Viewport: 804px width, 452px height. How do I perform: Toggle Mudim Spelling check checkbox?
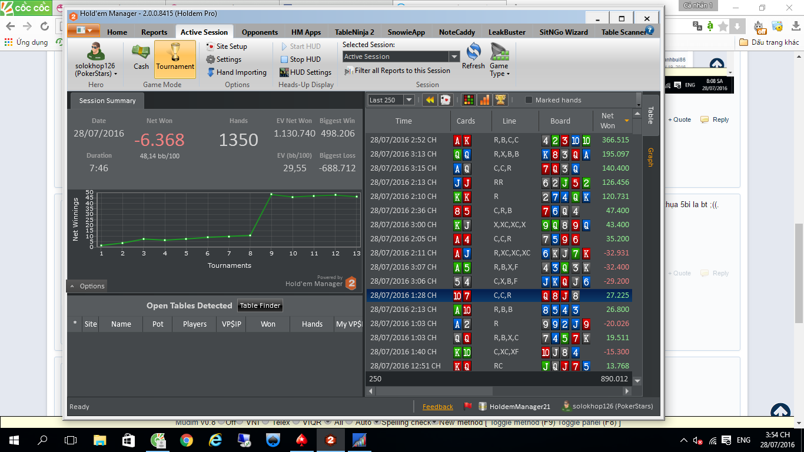(377, 422)
